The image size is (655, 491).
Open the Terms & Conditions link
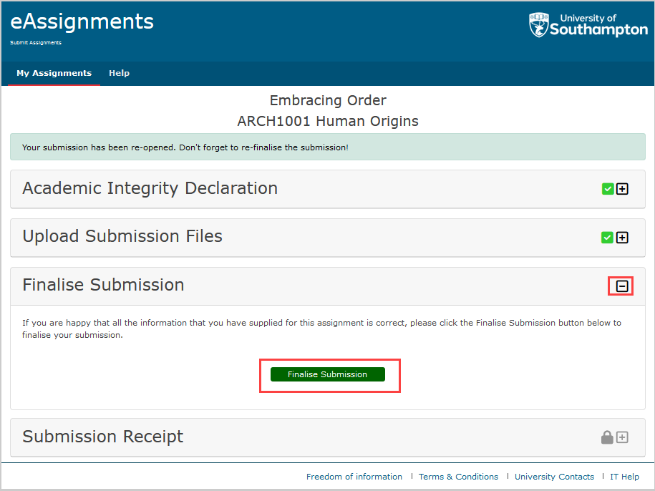point(458,476)
